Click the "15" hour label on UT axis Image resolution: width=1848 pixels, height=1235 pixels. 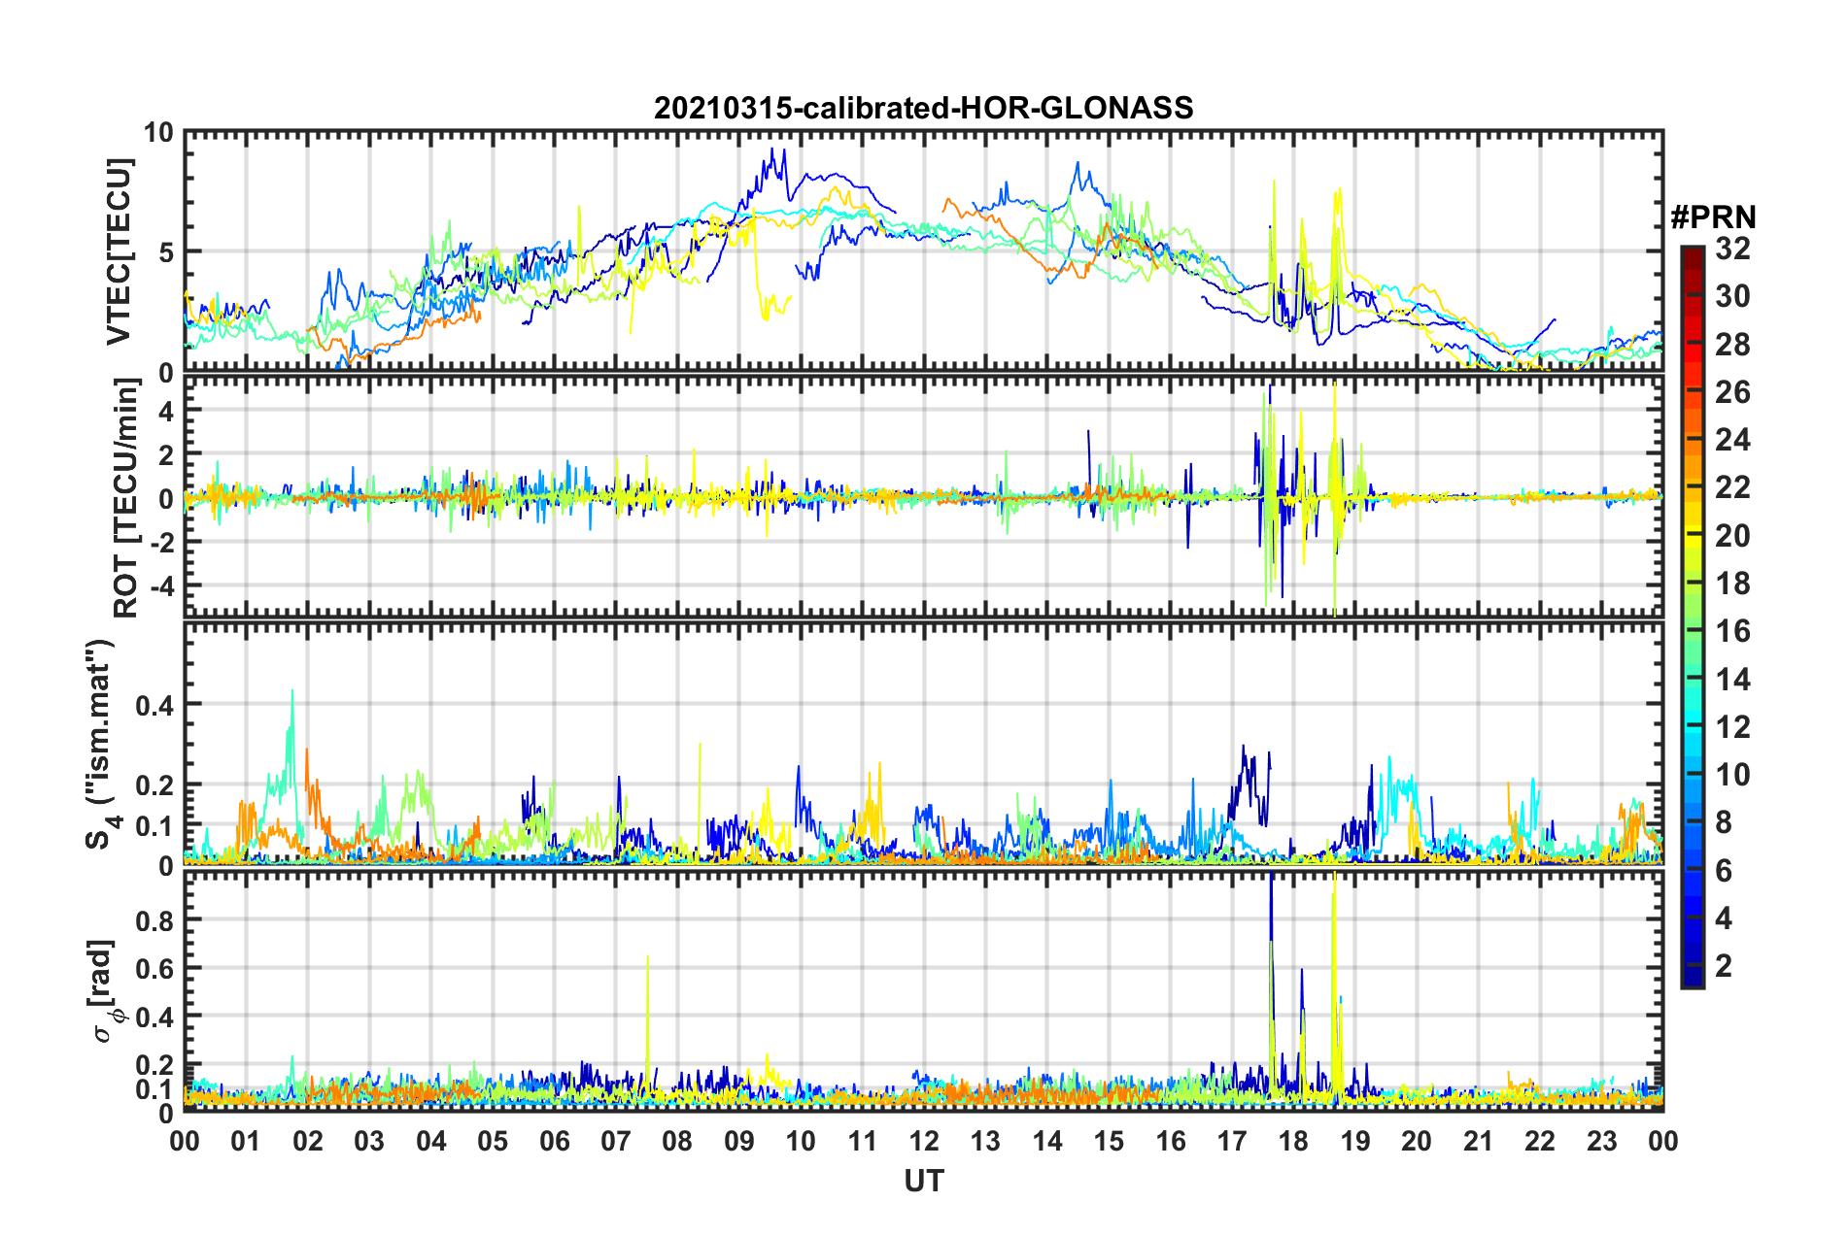(x=1109, y=1141)
